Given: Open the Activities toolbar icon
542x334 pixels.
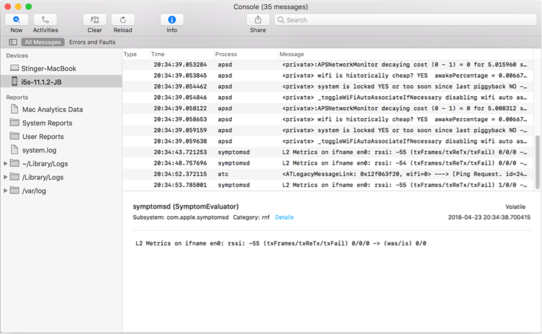Looking at the screenshot, I should click(x=45, y=20).
